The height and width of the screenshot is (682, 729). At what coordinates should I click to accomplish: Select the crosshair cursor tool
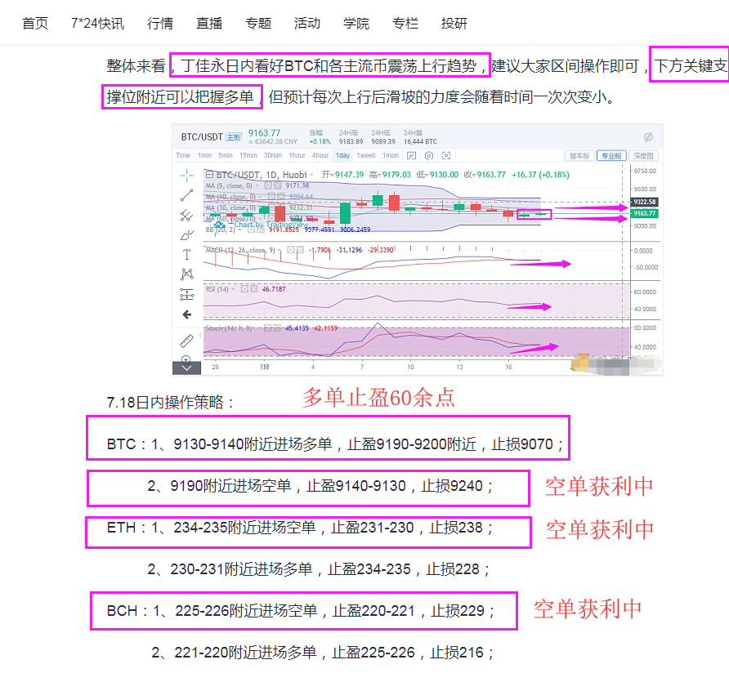pyautogui.click(x=187, y=174)
